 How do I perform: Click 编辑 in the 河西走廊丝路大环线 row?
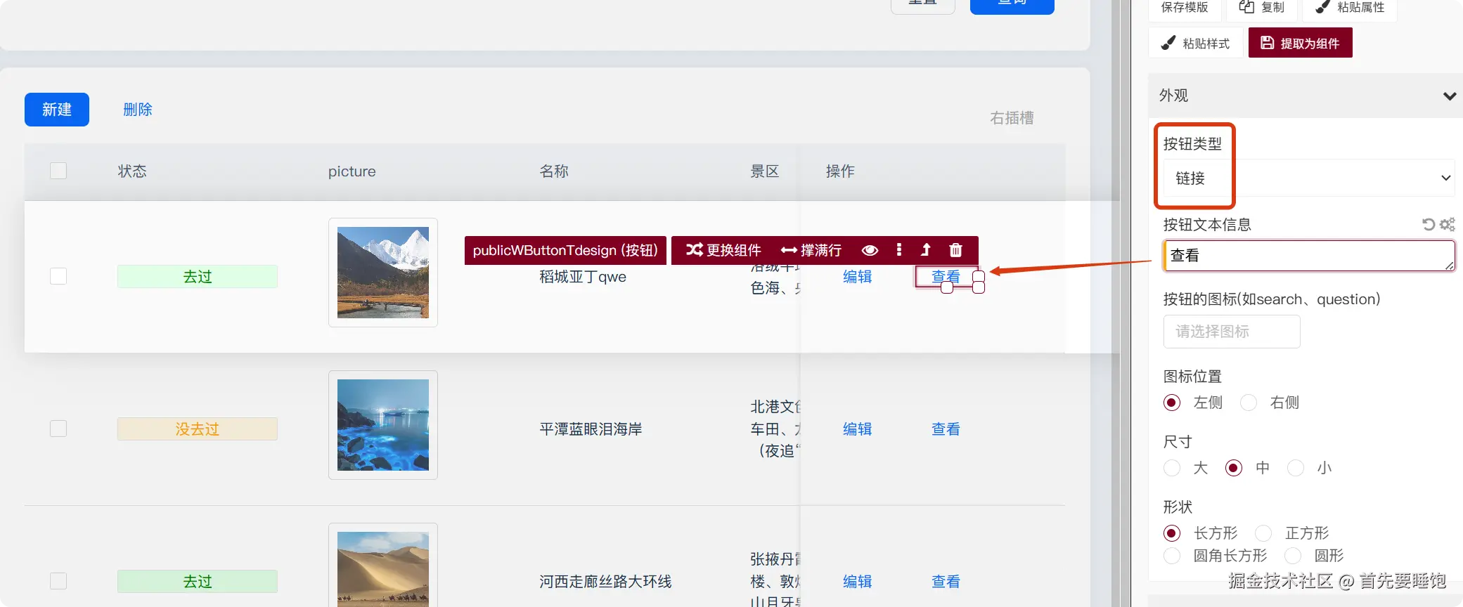(858, 582)
